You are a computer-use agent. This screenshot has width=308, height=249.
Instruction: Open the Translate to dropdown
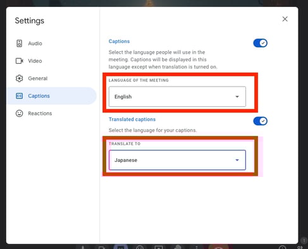coord(177,160)
